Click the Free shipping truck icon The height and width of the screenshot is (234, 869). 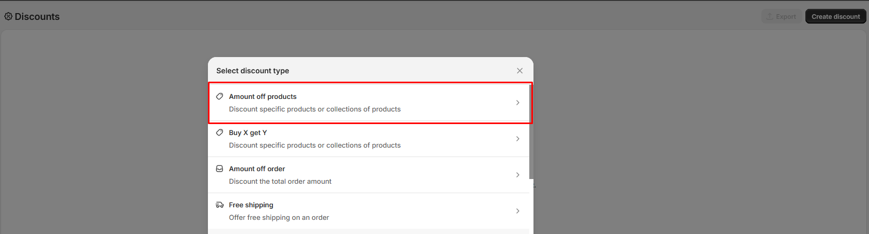[219, 205]
